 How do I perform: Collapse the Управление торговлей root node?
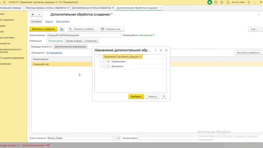(97, 57)
